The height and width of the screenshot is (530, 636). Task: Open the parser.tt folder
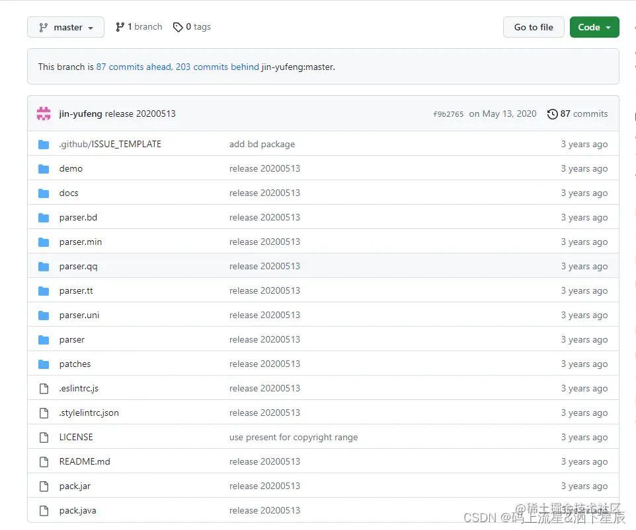76,290
